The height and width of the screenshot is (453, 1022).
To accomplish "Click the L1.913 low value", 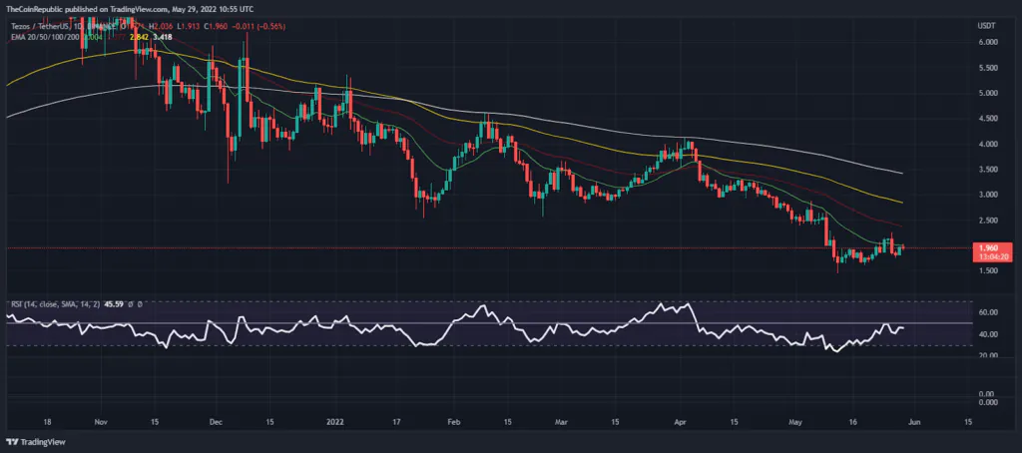I will point(189,26).
